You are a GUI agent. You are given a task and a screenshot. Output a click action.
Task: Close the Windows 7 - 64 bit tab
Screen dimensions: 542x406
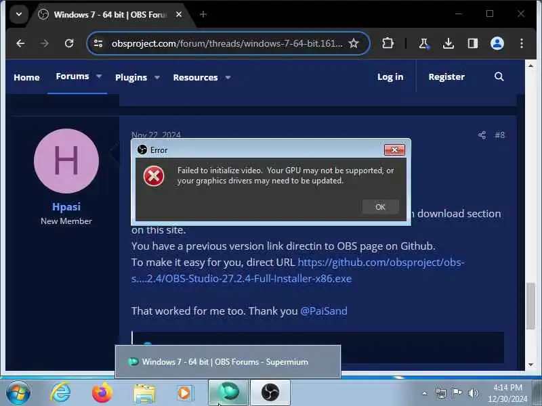179,14
